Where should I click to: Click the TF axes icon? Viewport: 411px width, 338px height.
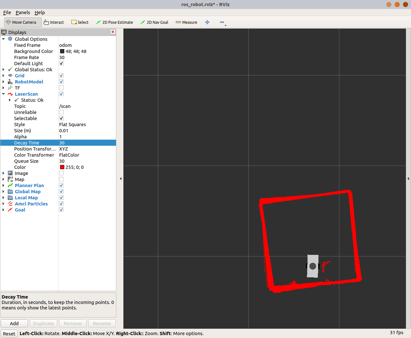(x=10, y=88)
